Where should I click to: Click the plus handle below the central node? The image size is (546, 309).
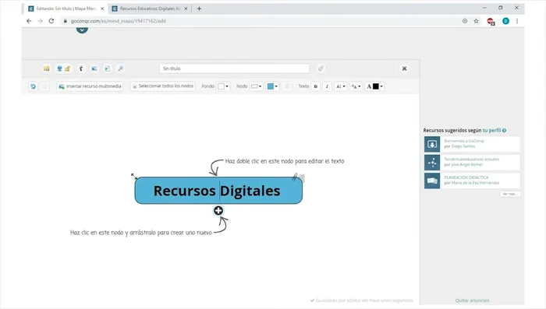(x=218, y=211)
